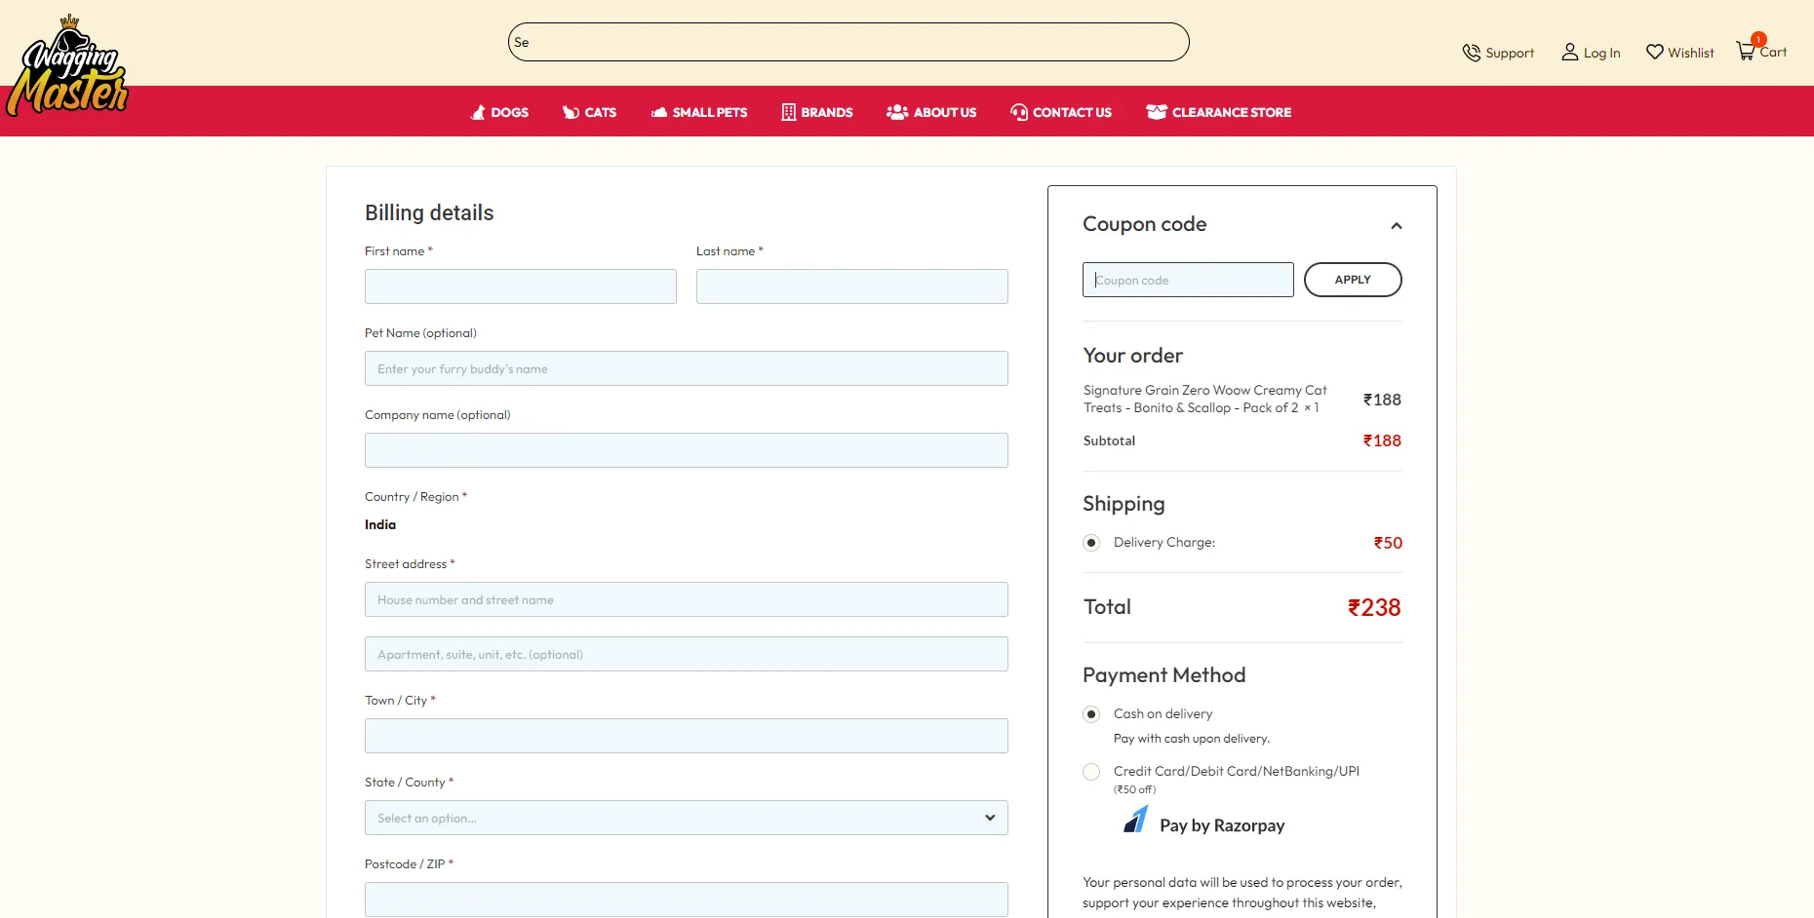This screenshot has height=918, width=1814.
Task: Click the Contact Us headset icon
Action: [1018, 112]
